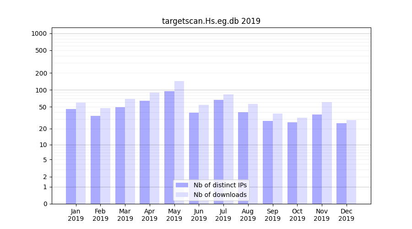The height and width of the screenshot is (229, 412).
Task: Click the May 2019 downloads bar
Action: click(x=179, y=137)
